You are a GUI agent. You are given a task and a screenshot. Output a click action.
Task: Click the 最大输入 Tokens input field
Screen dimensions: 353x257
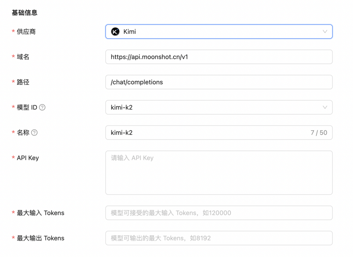coord(219,213)
